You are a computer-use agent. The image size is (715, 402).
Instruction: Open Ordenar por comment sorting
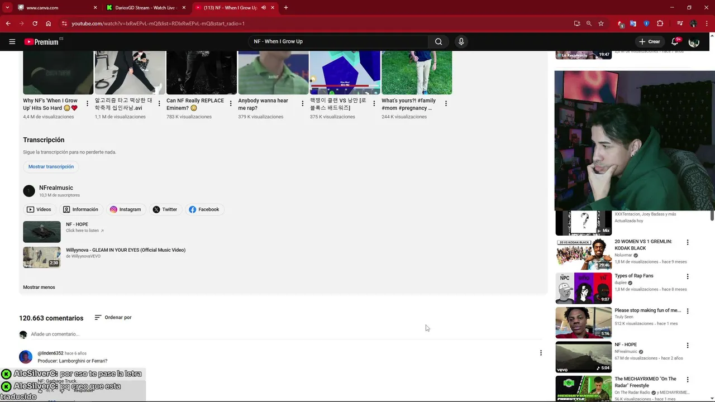click(x=113, y=317)
